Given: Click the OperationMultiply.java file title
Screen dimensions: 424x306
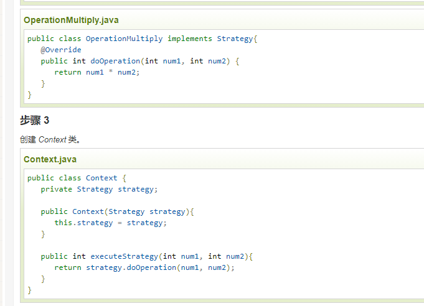Looking at the screenshot, I should (71, 20).
